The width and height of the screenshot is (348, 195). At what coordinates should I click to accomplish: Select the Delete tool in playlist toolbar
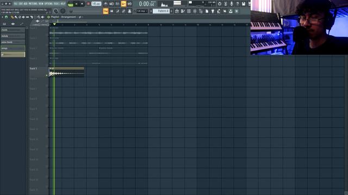coord(20,17)
